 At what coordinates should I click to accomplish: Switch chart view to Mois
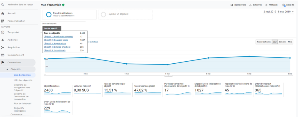290,42
